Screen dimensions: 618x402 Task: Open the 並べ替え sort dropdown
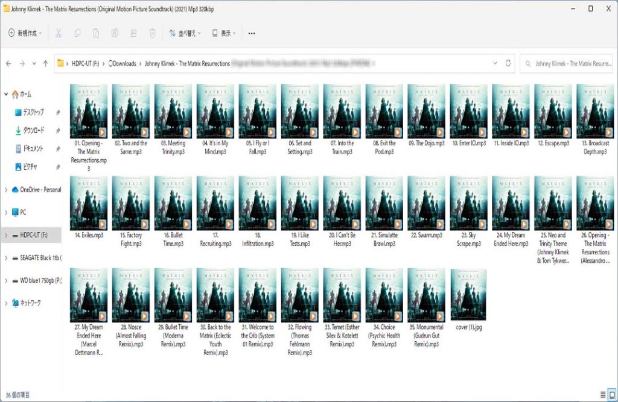point(183,33)
